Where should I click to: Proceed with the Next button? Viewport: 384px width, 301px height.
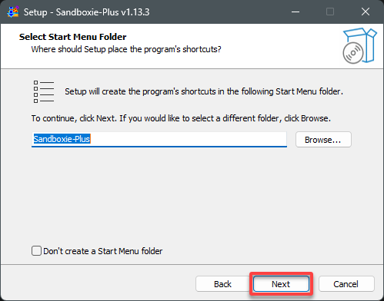click(x=281, y=284)
